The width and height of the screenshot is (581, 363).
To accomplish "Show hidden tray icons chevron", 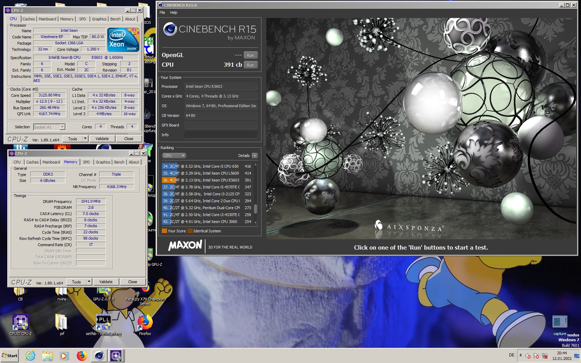I will tap(520, 355).
